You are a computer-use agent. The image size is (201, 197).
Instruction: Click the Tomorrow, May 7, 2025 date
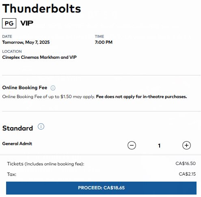pos(26,42)
